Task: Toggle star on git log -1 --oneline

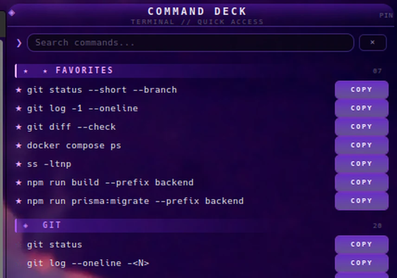Action: 19,108
